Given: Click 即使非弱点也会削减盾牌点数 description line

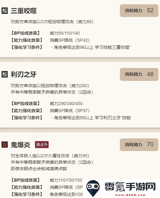Looking at the screenshot, I should [39, 169].
